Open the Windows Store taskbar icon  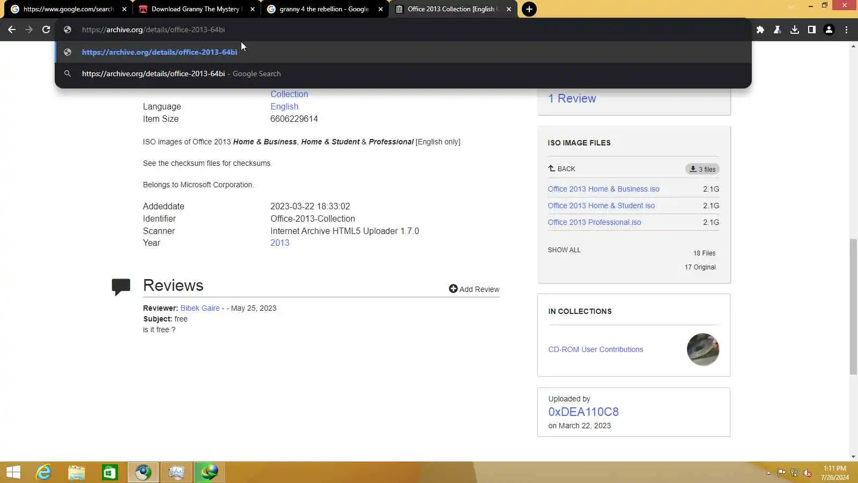[x=110, y=472]
